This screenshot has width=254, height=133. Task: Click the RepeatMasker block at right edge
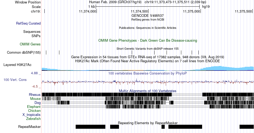point(247,127)
